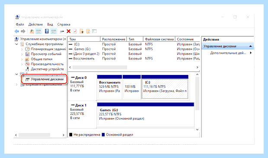Click the Диспетчер устройств icon
The width and height of the screenshot is (268, 158).
tap(27, 69)
